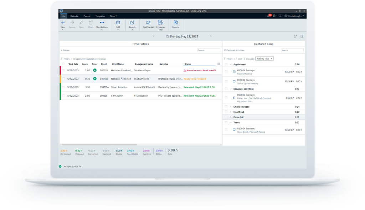The height and width of the screenshot is (210, 365).
Task: Click the help question mark icon
Action: (280, 16)
